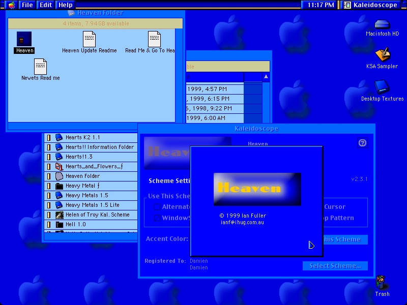Screen dimensions: 407x305
Task: Click the 1999, 6:00 AM date row
Action: 215,118
